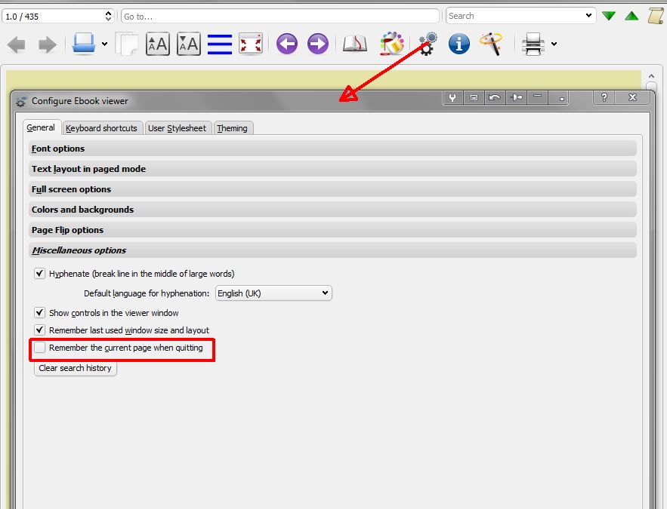Open the themes paint bucket icon
The image size is (667, 509).
pos(391,43)
